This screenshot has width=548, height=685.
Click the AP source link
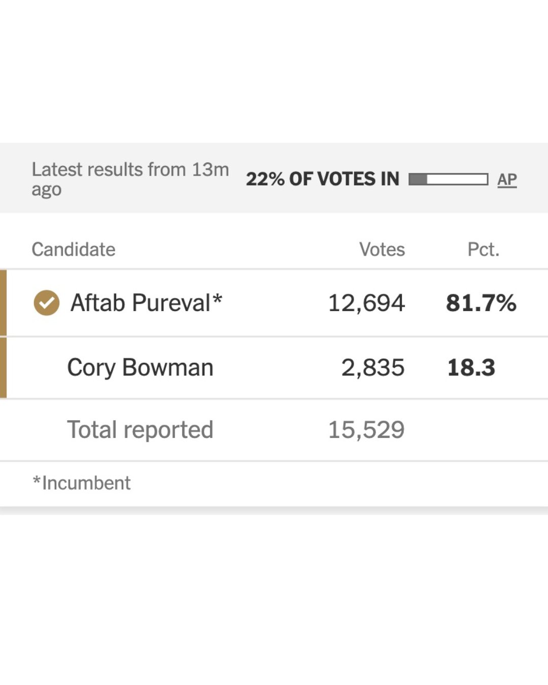pos(507,179)
